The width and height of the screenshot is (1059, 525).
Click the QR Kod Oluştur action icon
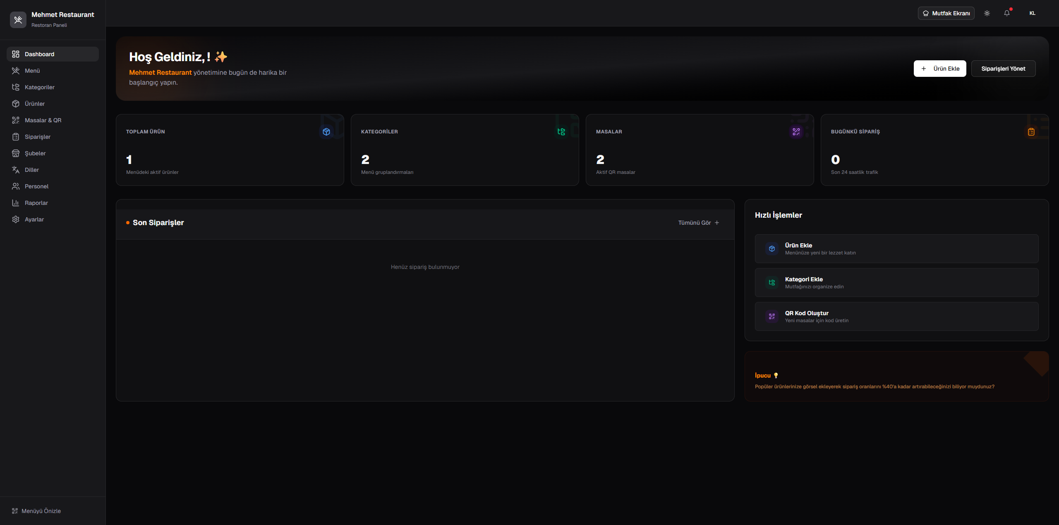(x=771, y=316)
